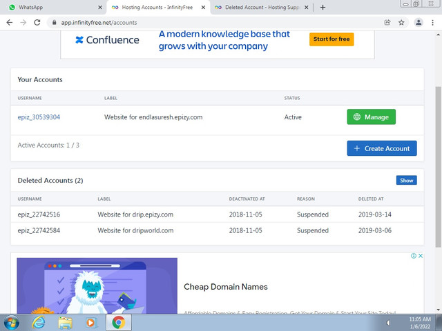Open Windows Media Player from taskbar

(x=90, y=323)
